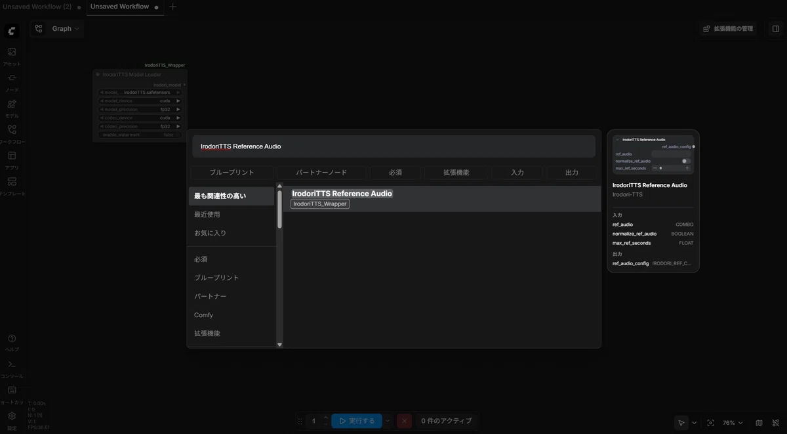Click model_device right arrow on Model Loader
This screenshot has width=787, height=434.
pos(178,101)
